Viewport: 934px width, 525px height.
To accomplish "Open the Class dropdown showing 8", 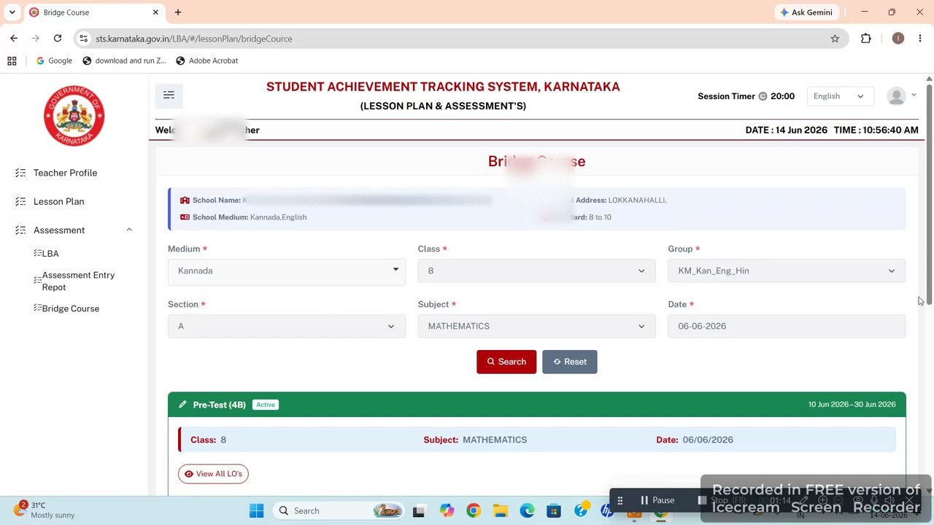I will click(x=536, y=271).
